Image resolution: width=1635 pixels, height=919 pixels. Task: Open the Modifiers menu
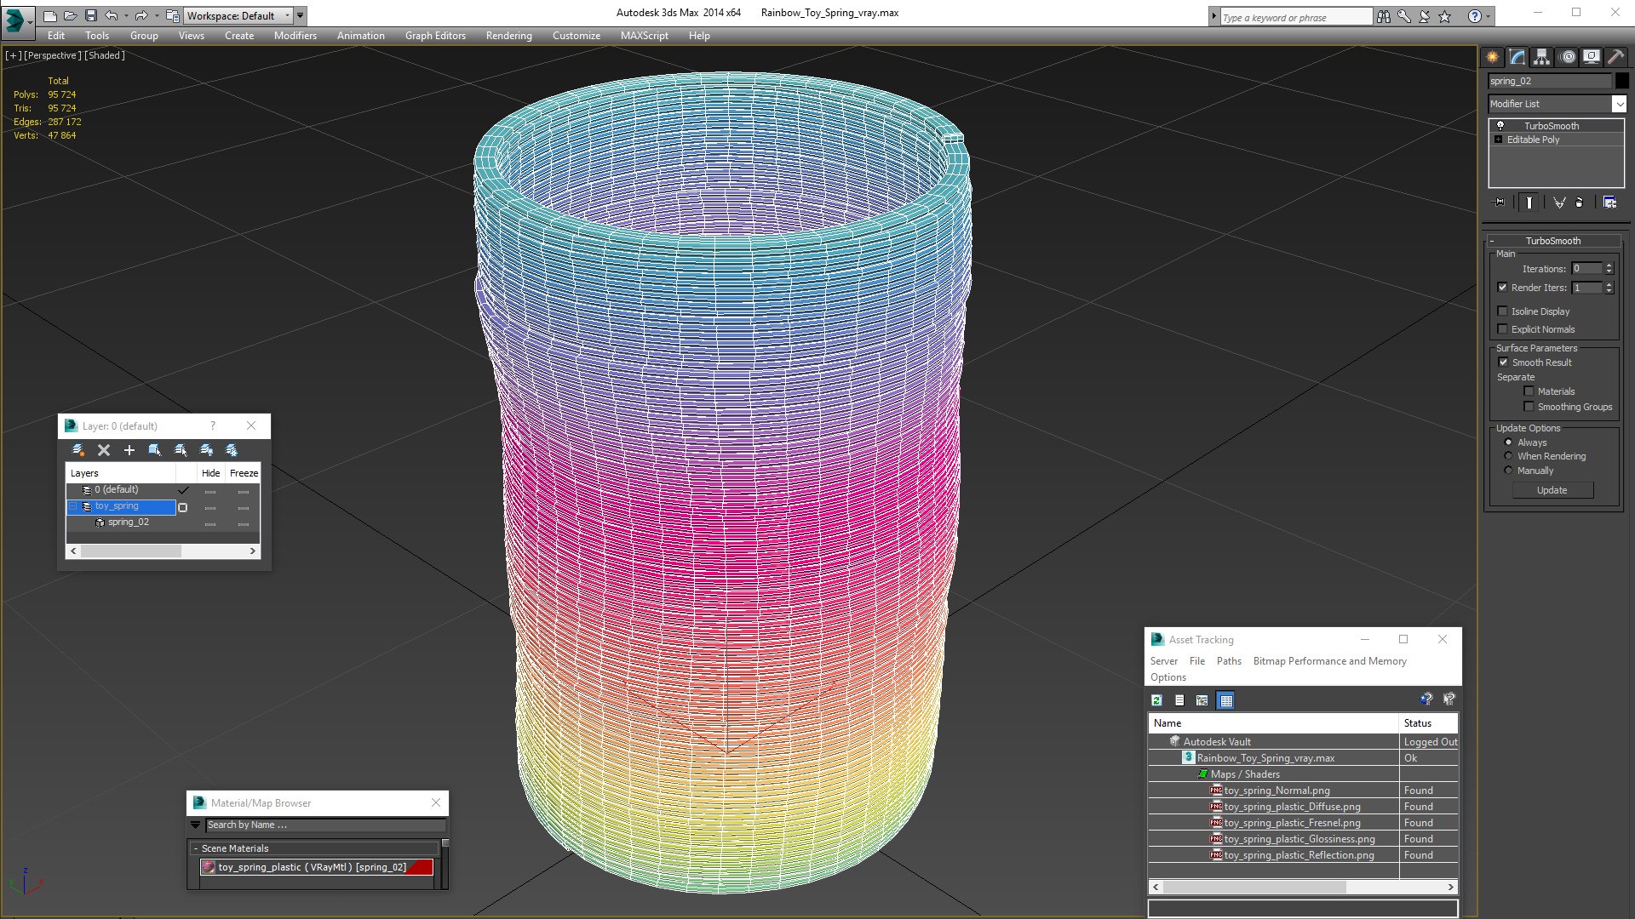[295, 36]
